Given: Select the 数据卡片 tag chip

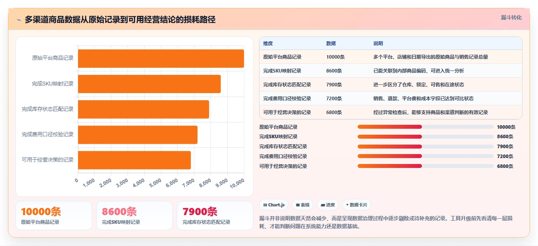Looking at the screenshot, I should pyautogui.click(x=356, y=205).
